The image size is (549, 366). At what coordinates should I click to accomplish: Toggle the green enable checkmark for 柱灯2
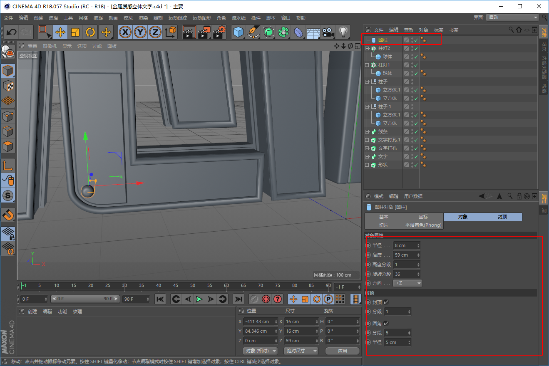pos(416,48)
